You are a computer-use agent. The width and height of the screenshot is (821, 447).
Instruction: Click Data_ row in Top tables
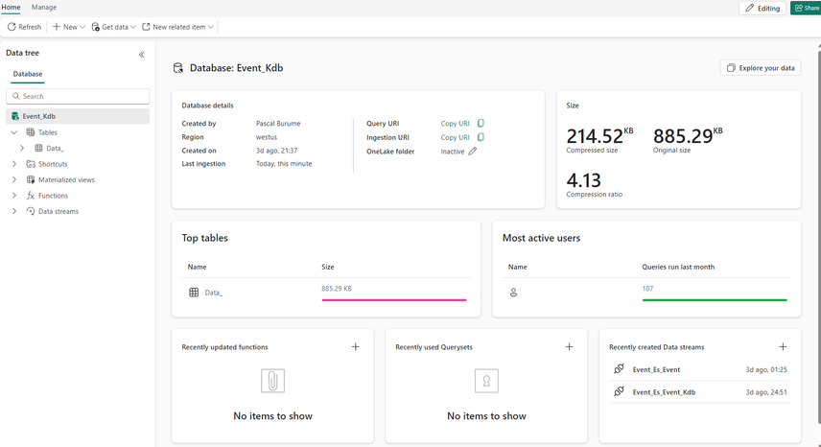[326, 293]
